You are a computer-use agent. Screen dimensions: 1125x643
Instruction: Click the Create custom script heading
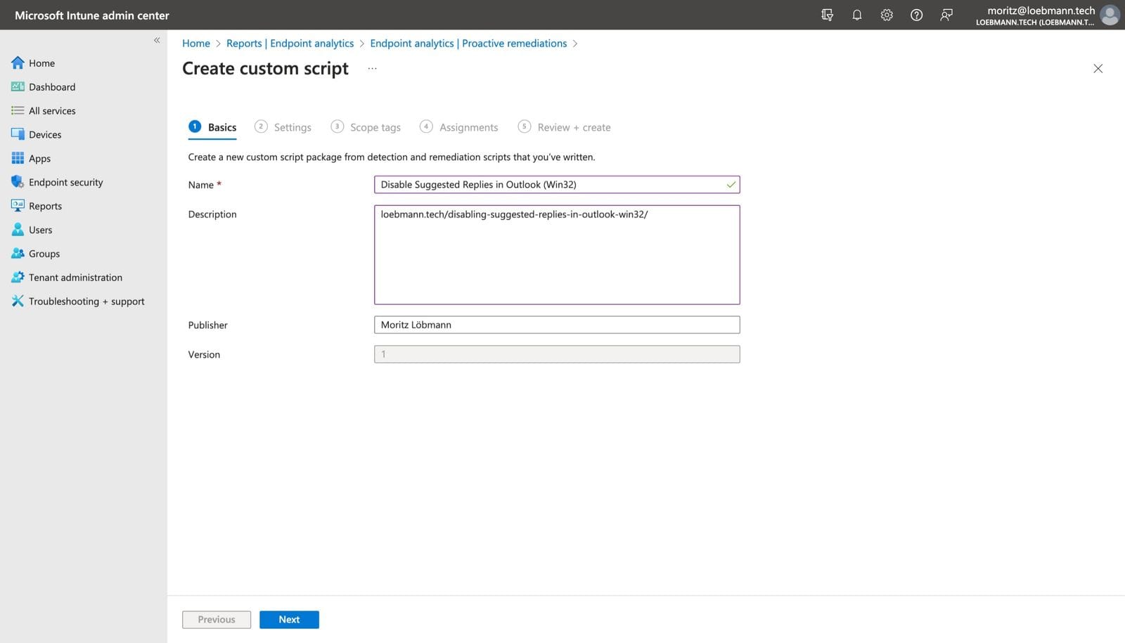click(x=265, y=68)
